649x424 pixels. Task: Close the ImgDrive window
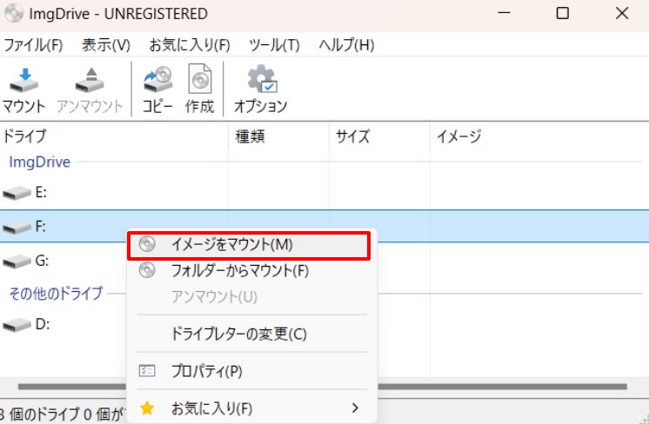[x=622, y=13]
